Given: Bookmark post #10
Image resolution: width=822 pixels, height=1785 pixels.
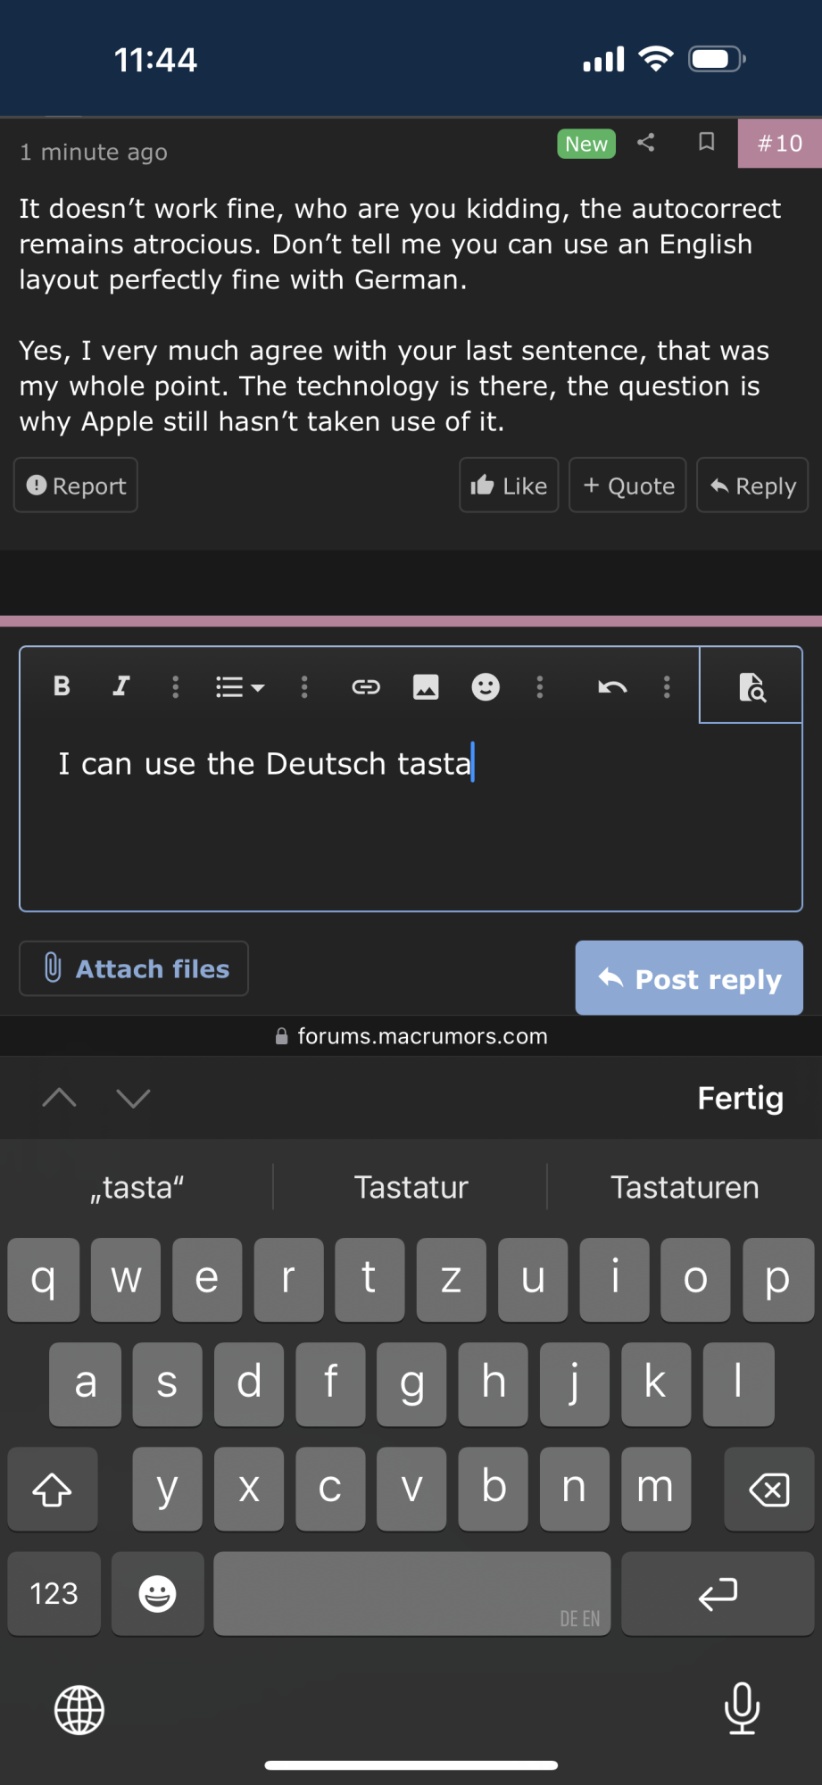Looking at the screenshot, I should click(x=706, y=143).
